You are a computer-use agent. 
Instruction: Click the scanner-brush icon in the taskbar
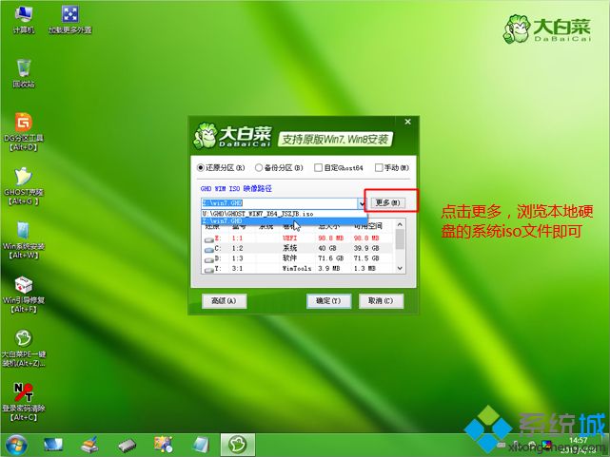tap(89, 445)
